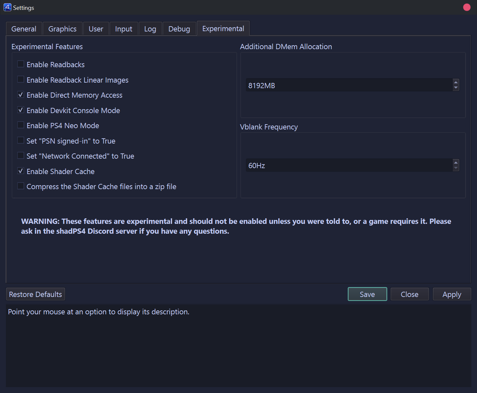Switch to the General tab
The image size is (477, 393).
pyautogui.click(x=24, y=29)
